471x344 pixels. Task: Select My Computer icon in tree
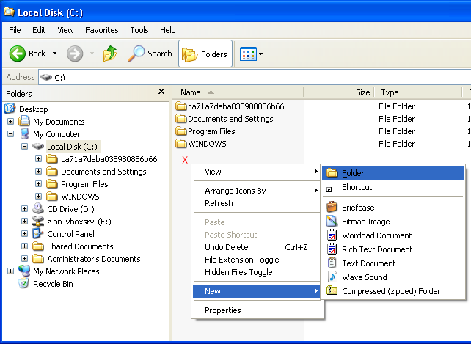[x=24, y=134]
